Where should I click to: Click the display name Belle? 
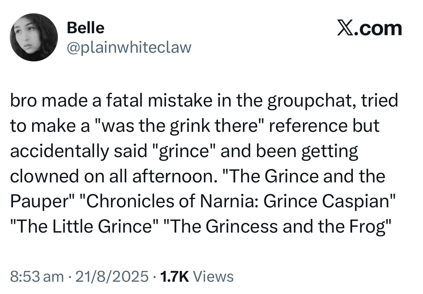86,28
